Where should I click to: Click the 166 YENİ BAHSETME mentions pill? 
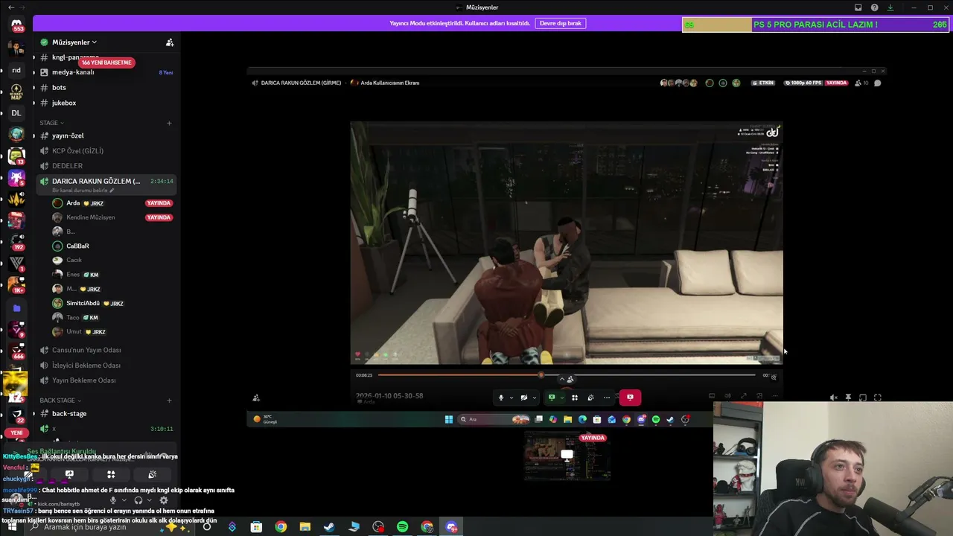(106, 63)
